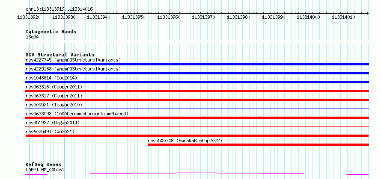This screenshot has width=381, height=179.
Task: Open the LAMP1|NM_005561 gene label
Action: (x=45, y=170)
